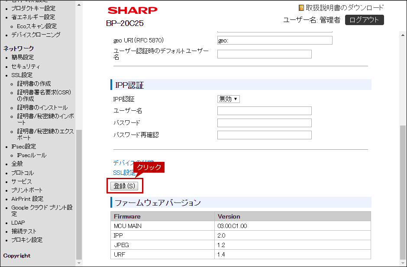Click the Version column header

pyautogui.click(x=293, y=216)
